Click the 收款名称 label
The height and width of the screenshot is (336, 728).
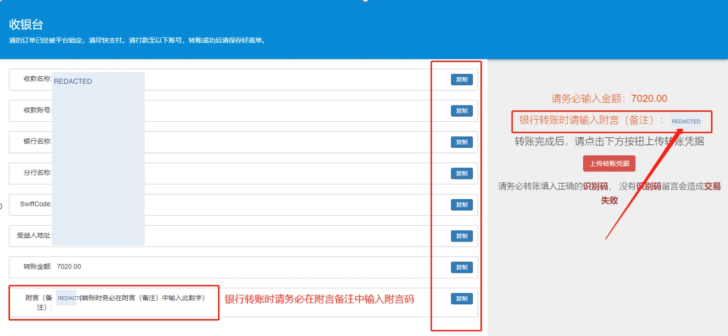(38, 79)
